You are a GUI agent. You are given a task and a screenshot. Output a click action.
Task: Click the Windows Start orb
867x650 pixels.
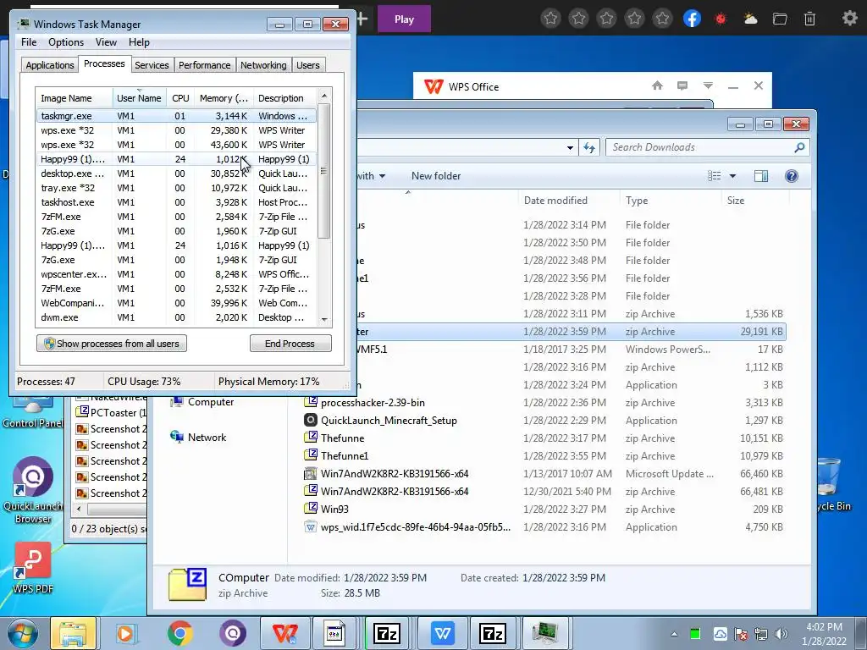pyautogui.click(x=23, y=633)
